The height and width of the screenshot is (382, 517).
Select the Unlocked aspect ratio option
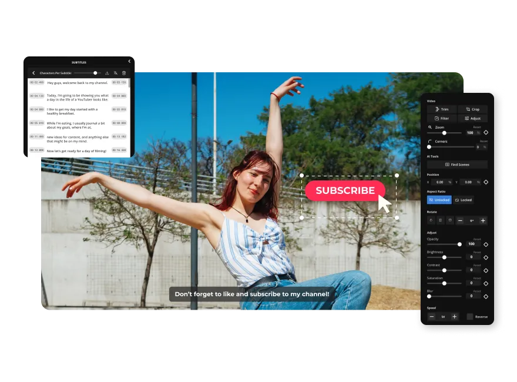click(439, 200)
